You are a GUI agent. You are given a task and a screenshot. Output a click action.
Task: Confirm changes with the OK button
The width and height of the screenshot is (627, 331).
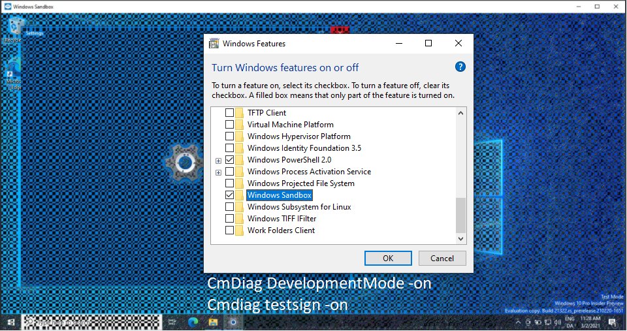tap(388, 259)
